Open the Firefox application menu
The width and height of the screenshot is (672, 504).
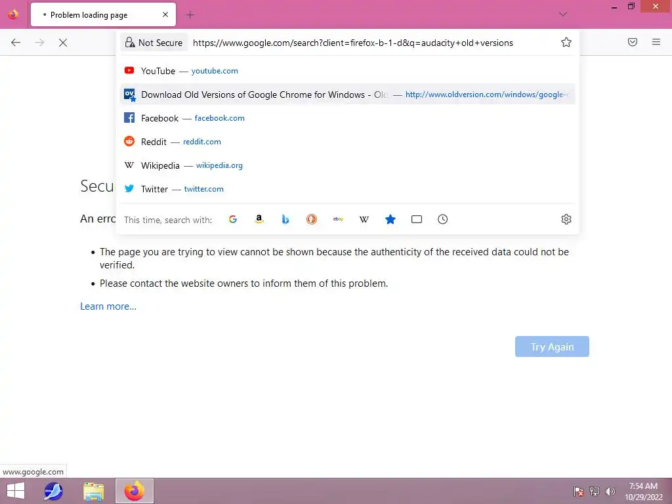(x=656, y=42)
